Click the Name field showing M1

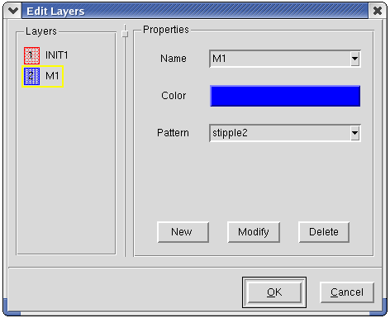285,59
